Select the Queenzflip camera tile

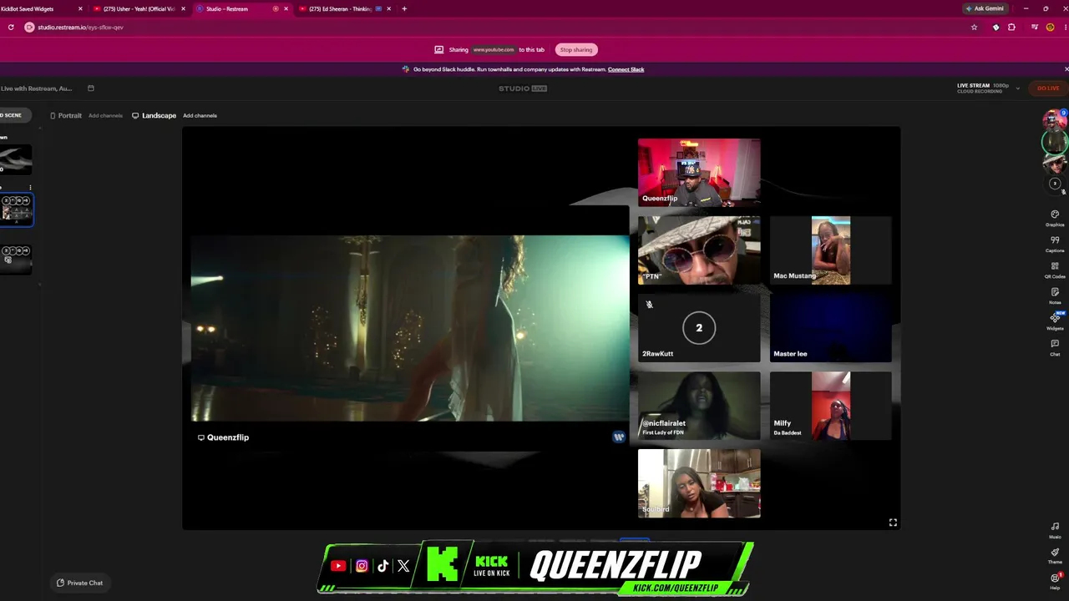699,172
